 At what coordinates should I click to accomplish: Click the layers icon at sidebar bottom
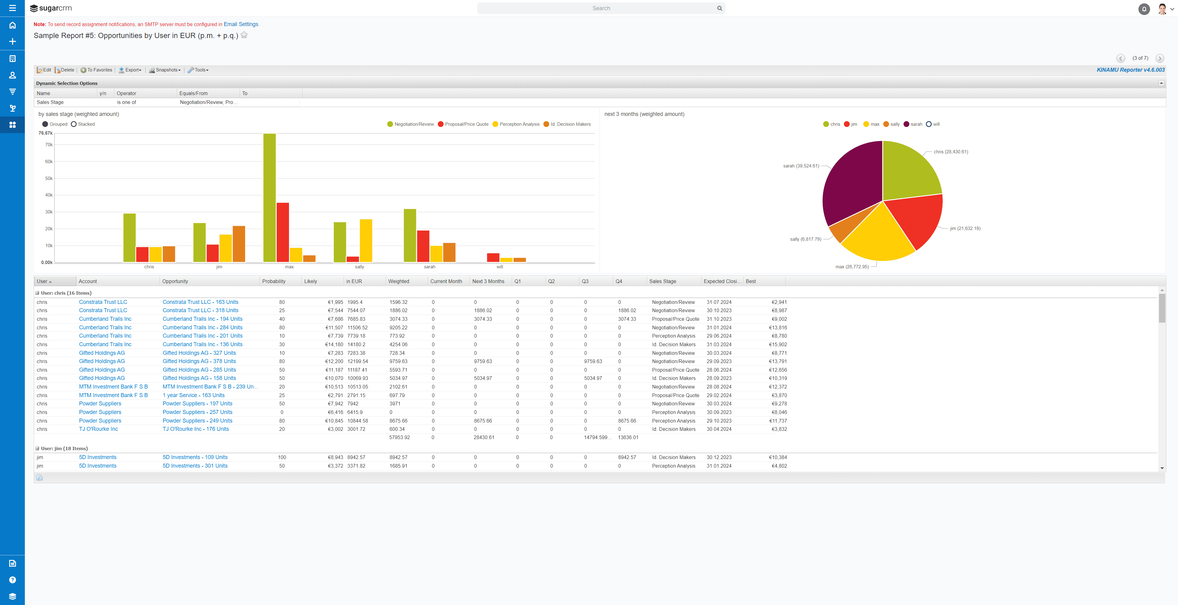12,596
